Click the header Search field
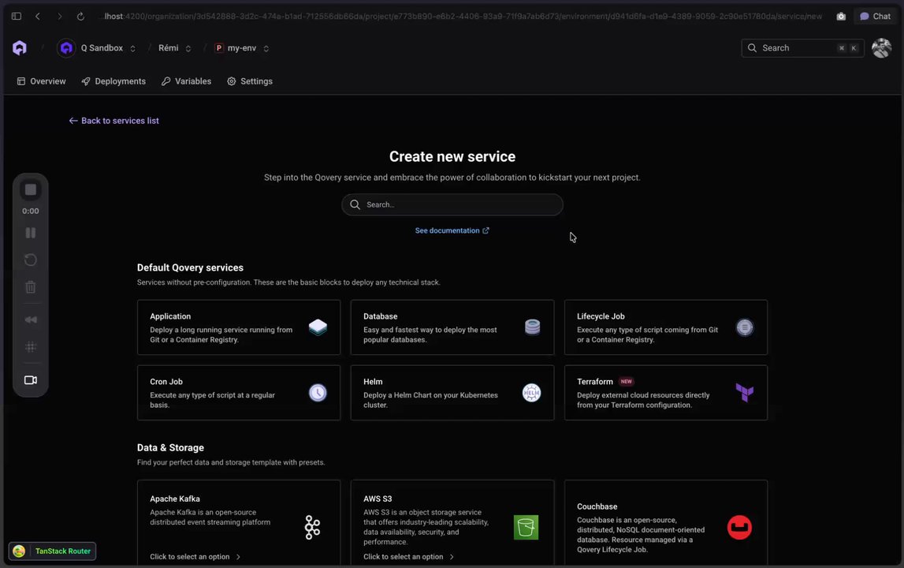 pyautogui.click(x=802, y=48)
